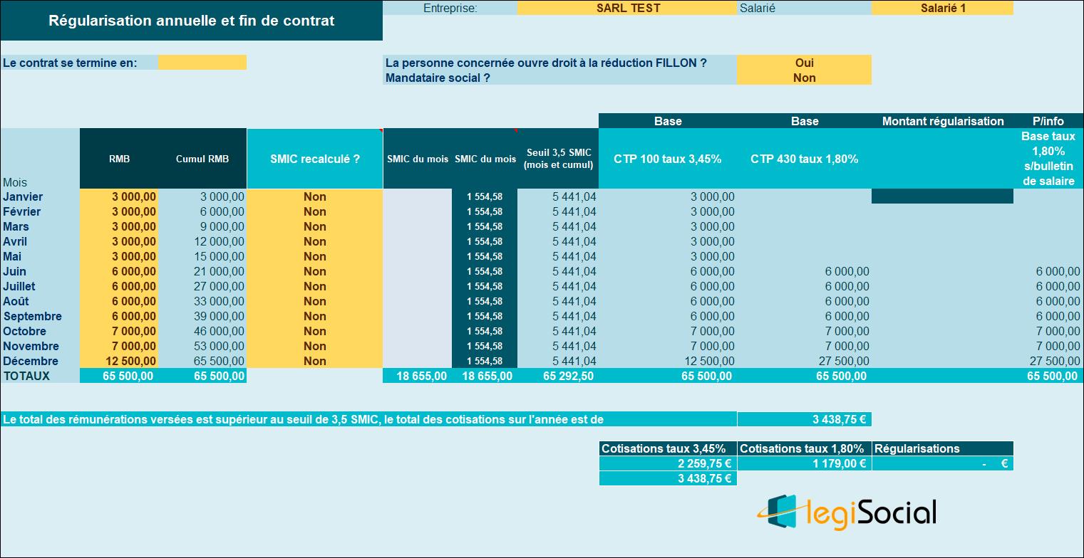The height and width of the screenshot is (558, 1084).
Task: Change SMIC recalculé value for Octobre
Action: point(314,331)
